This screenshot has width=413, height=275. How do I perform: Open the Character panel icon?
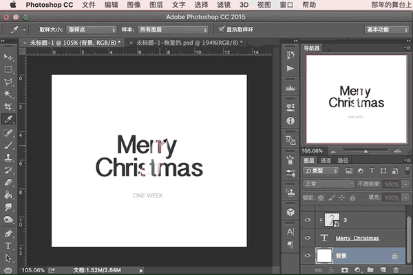pyautogui.click(x=290, y=232)
